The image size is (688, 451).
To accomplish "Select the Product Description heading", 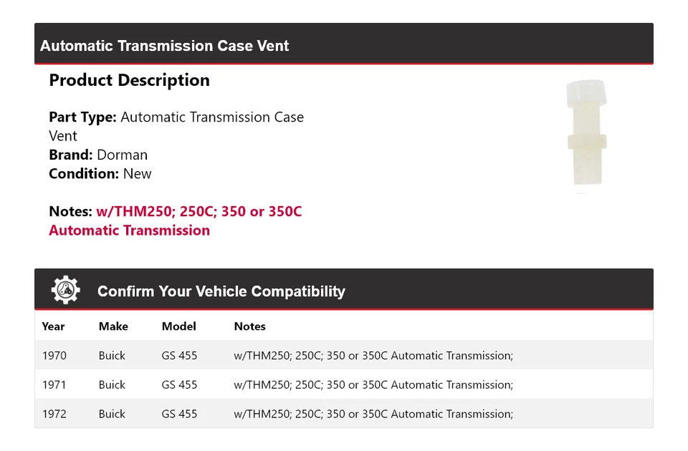I will pos(129,80).
